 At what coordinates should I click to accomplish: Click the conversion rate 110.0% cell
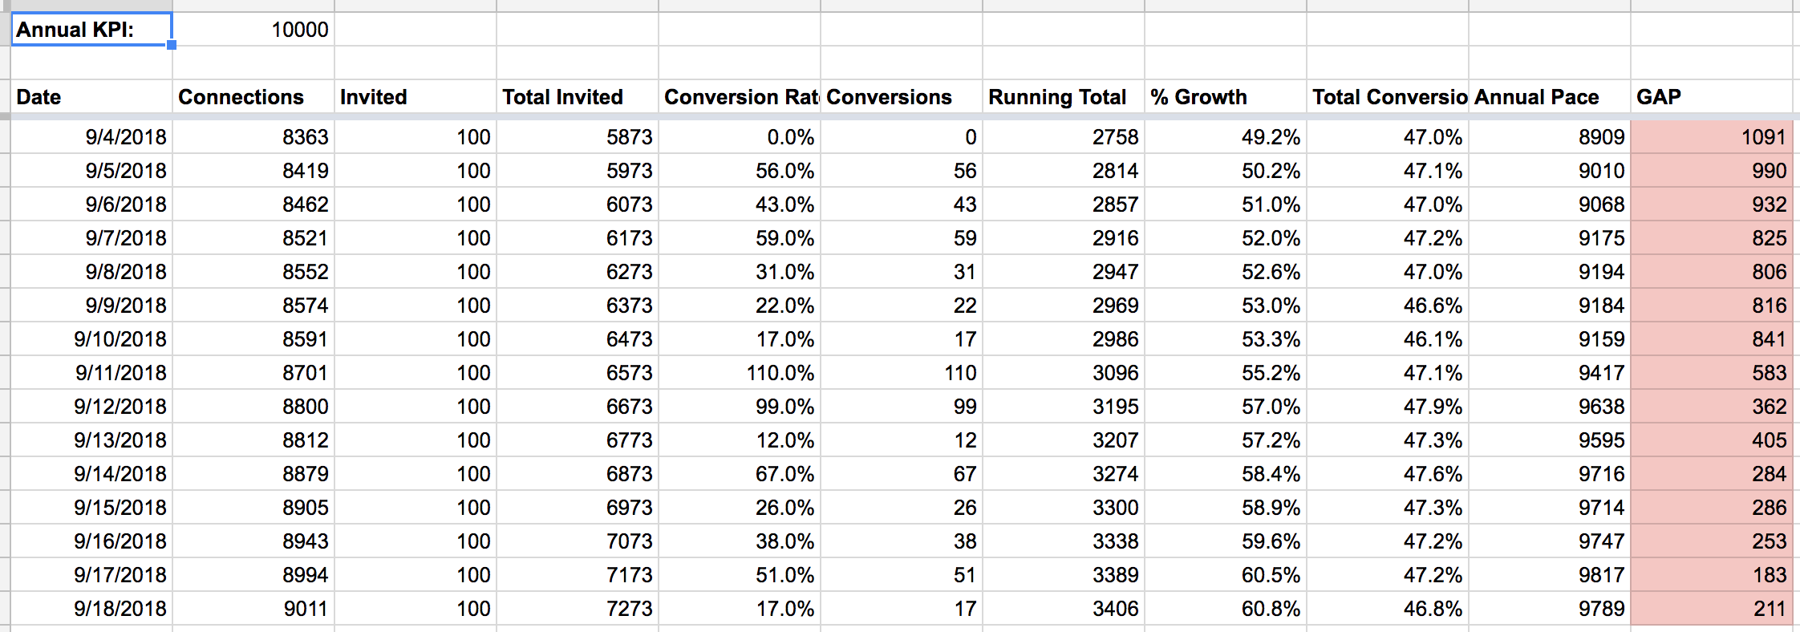pos(740,373)
